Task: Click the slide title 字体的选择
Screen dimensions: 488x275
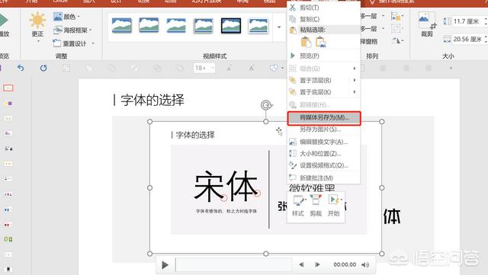Action: tap(152, 100)
